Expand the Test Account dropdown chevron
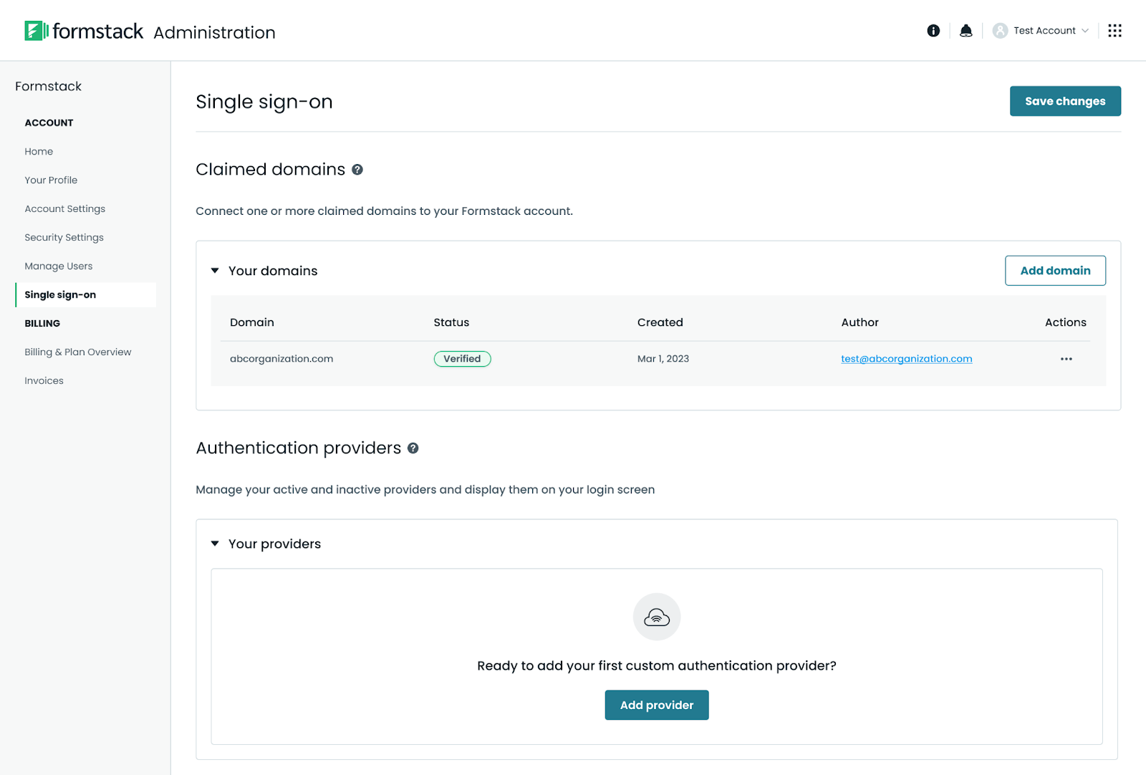The height and width of the screenshot is (775, 1146). (1085, 31)
